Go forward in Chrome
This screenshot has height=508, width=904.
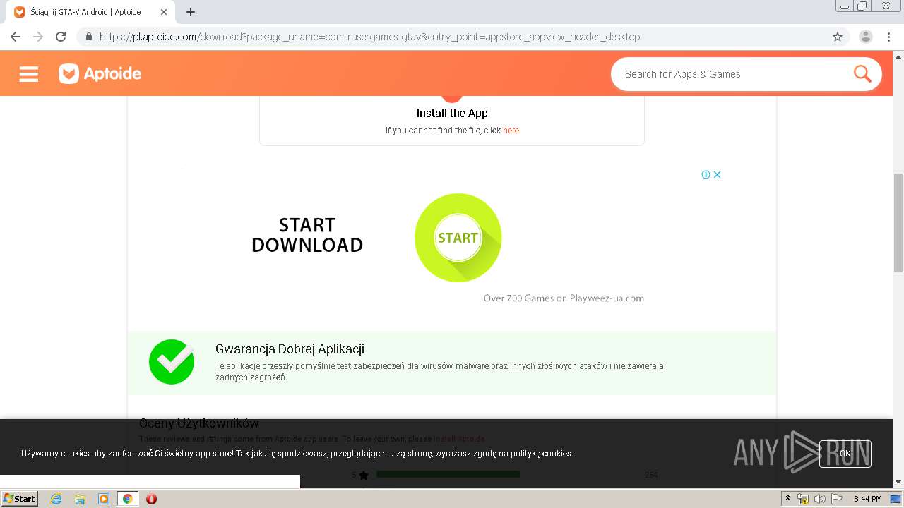point(38,37)
